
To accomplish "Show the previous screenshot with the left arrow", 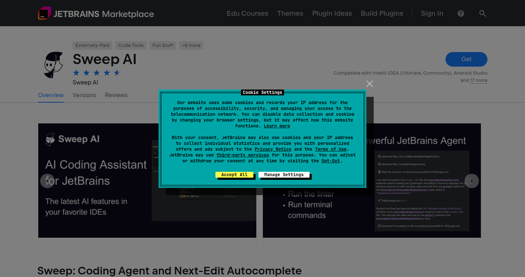I will click(x=47, y=181).
